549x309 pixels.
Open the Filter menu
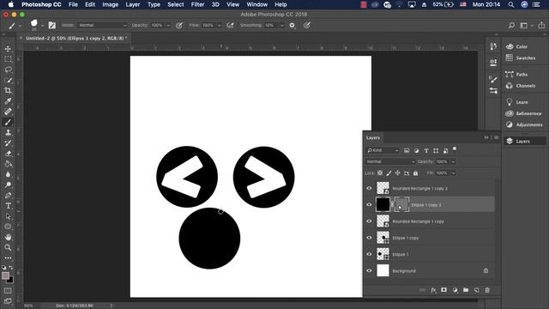point(197,4)
